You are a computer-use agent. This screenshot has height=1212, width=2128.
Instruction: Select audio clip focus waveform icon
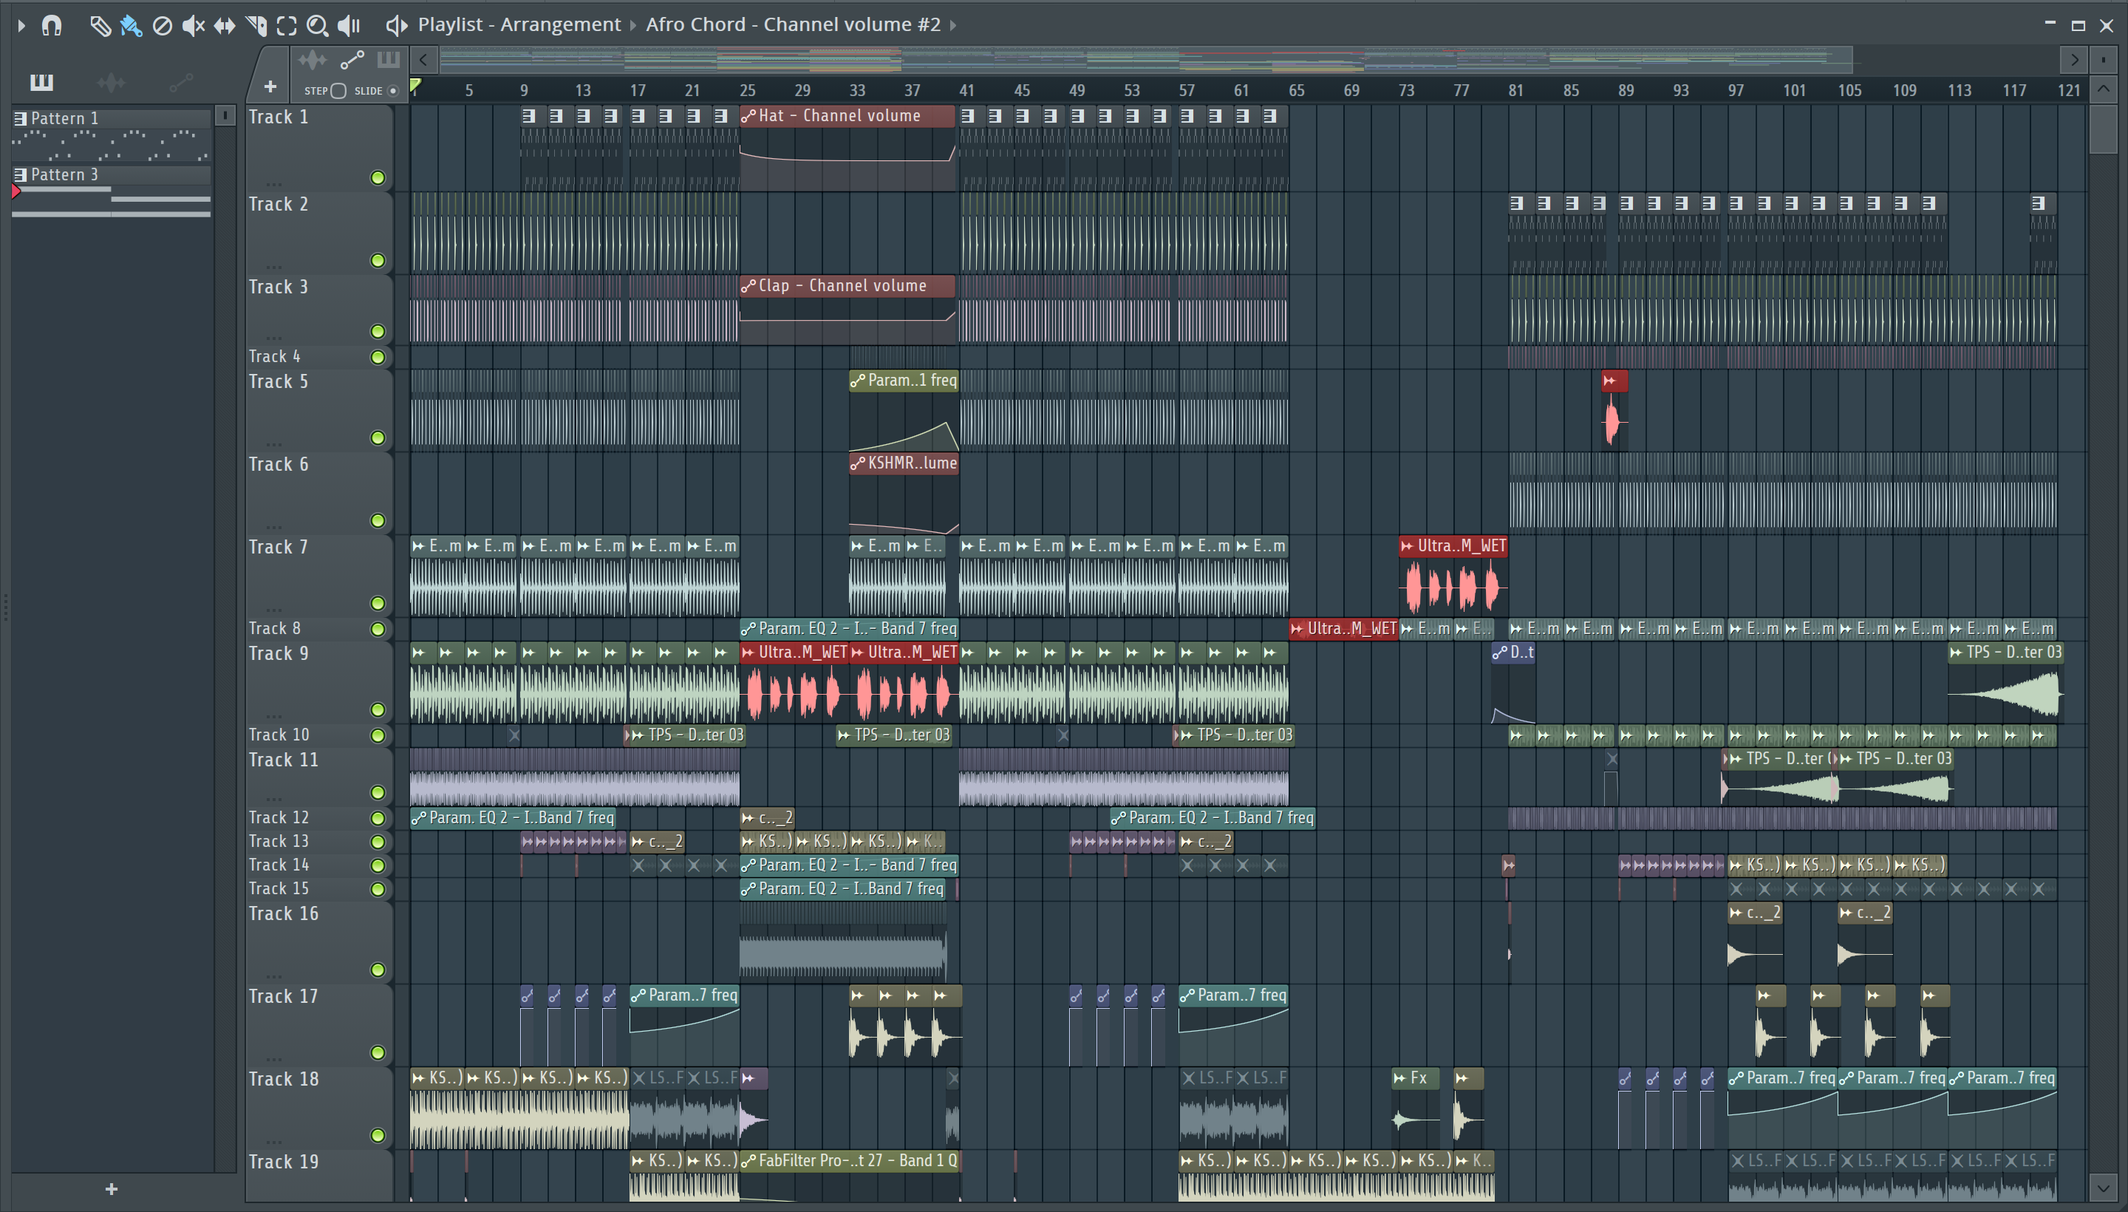(313, 60)
